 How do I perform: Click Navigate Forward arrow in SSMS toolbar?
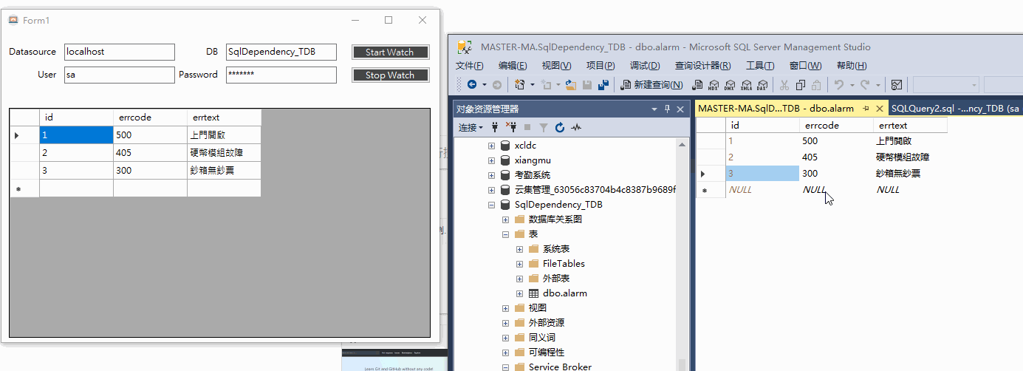click(x=497, y=85)
